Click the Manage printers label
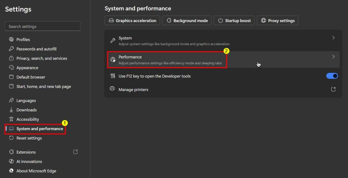This screenshot has width=348, height=178. (x=133, y=90)
